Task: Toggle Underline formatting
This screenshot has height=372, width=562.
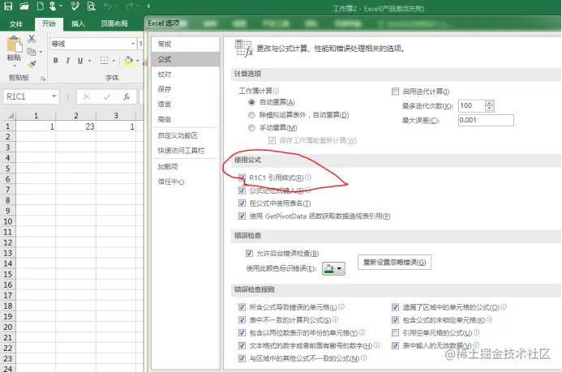Action: tap(80, 61)
